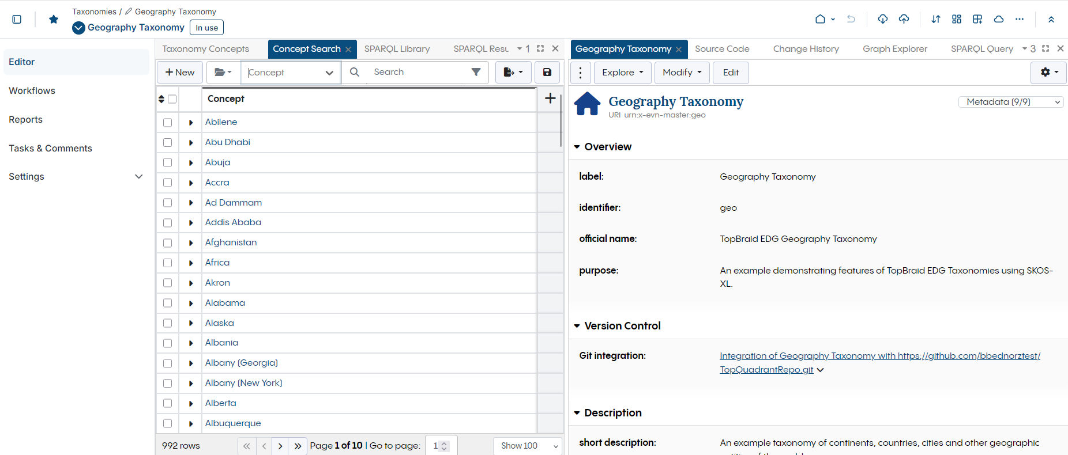Click the blue home icon beside Geography Taxonomy title
Viewport: 1068px width, 455px height.
pyautogui.click(x=588, y=104)
